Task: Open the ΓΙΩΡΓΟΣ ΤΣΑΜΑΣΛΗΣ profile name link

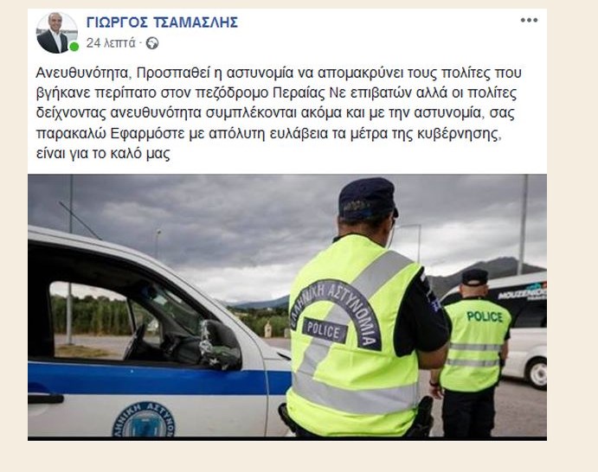Action: (162, 22)
